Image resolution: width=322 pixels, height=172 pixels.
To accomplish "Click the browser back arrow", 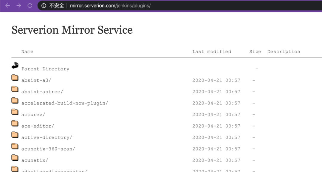I will (x=7, y=6).
